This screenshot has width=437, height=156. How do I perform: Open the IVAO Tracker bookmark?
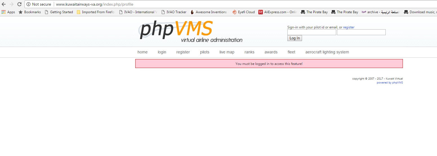174,12
